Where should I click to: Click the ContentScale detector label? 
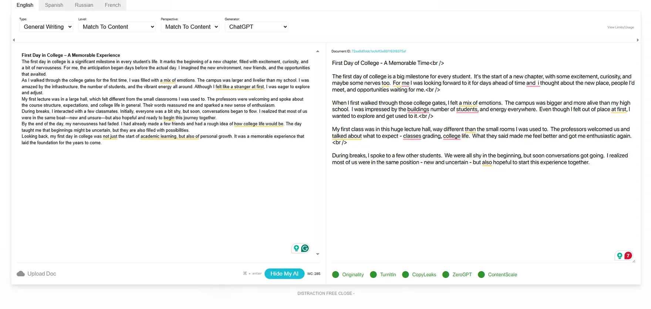[x=502, y=275]
